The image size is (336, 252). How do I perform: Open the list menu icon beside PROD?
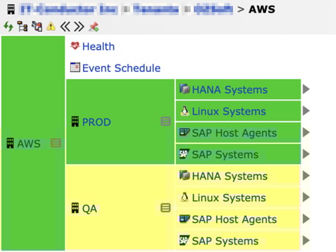pyautogui.click(x=166, y=121)
